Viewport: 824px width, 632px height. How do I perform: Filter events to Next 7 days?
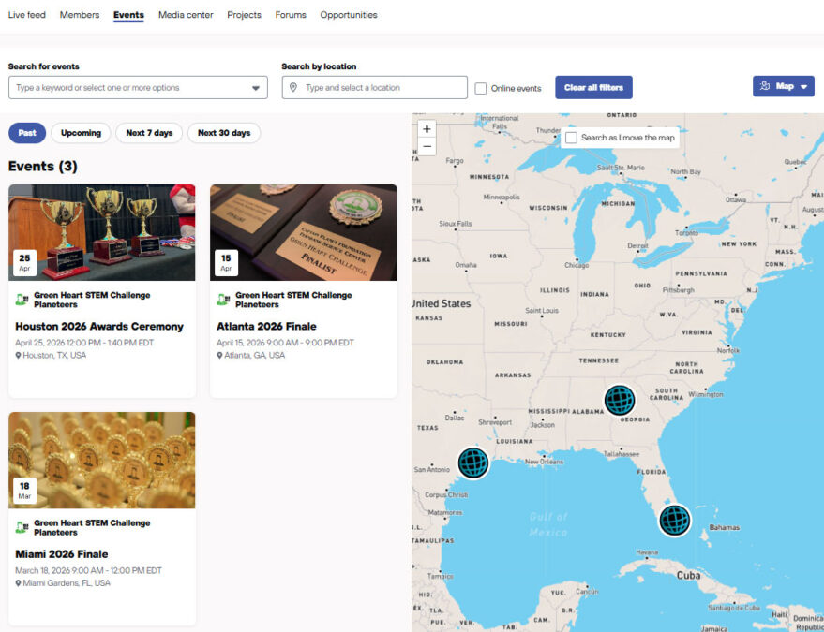click(149, 133)
